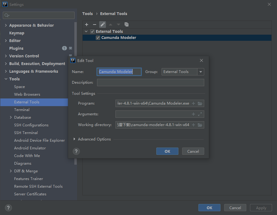Expand the Diff & Merge node
This screenshot has width=277, height=215.
pyautogui.click(x=11, y=171)
